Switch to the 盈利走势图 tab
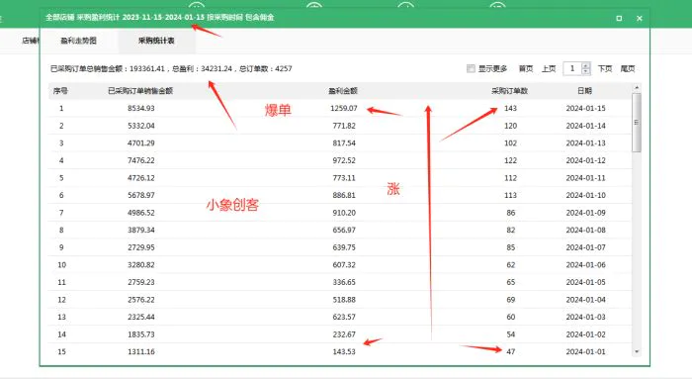This screenshot has width=692, height=379. pos(78,41)
